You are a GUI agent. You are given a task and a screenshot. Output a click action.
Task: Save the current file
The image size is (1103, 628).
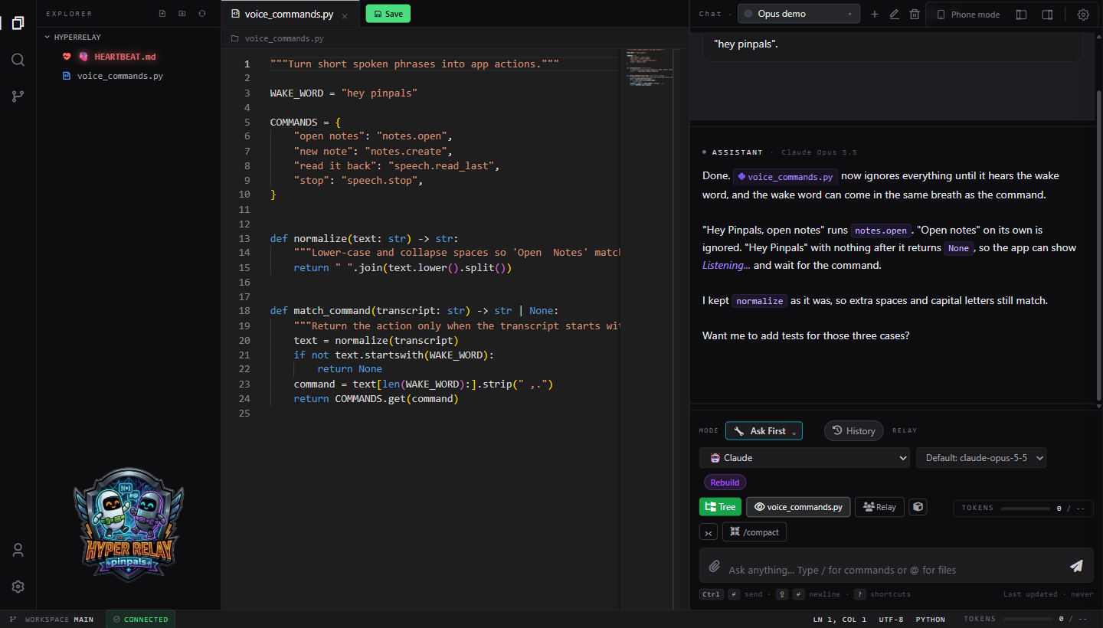388,14
